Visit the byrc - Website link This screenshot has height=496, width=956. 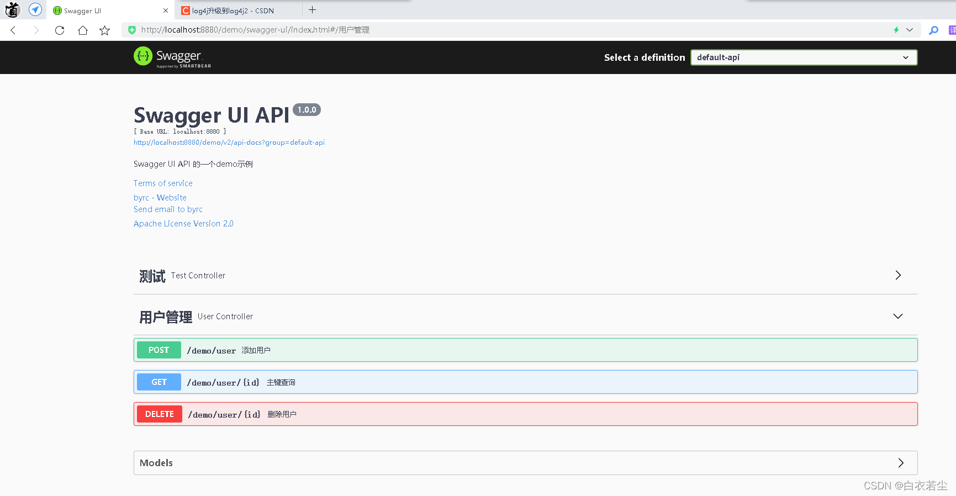[x=160, y=198]
